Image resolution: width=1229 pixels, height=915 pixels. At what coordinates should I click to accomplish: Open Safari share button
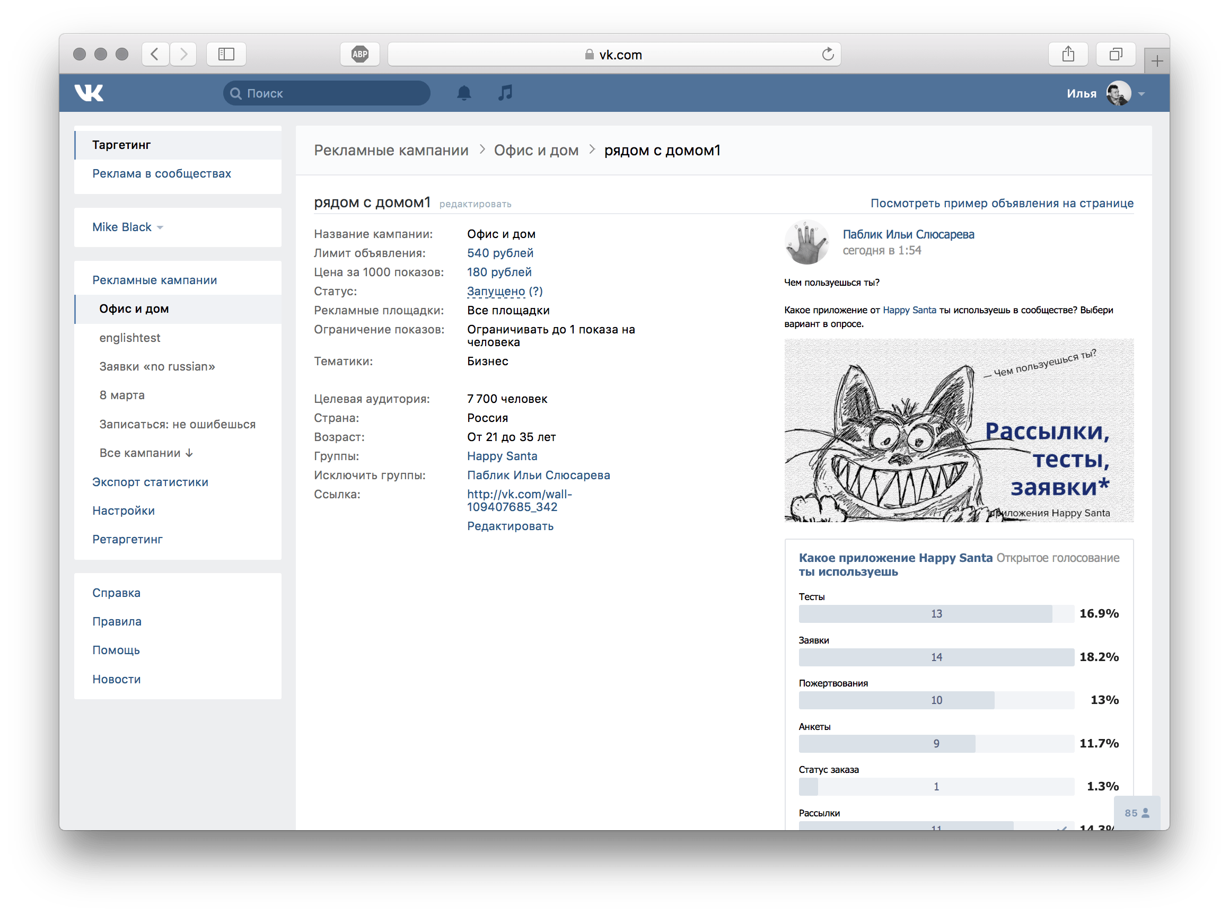pyautogui.click(x=1068, y=54)
